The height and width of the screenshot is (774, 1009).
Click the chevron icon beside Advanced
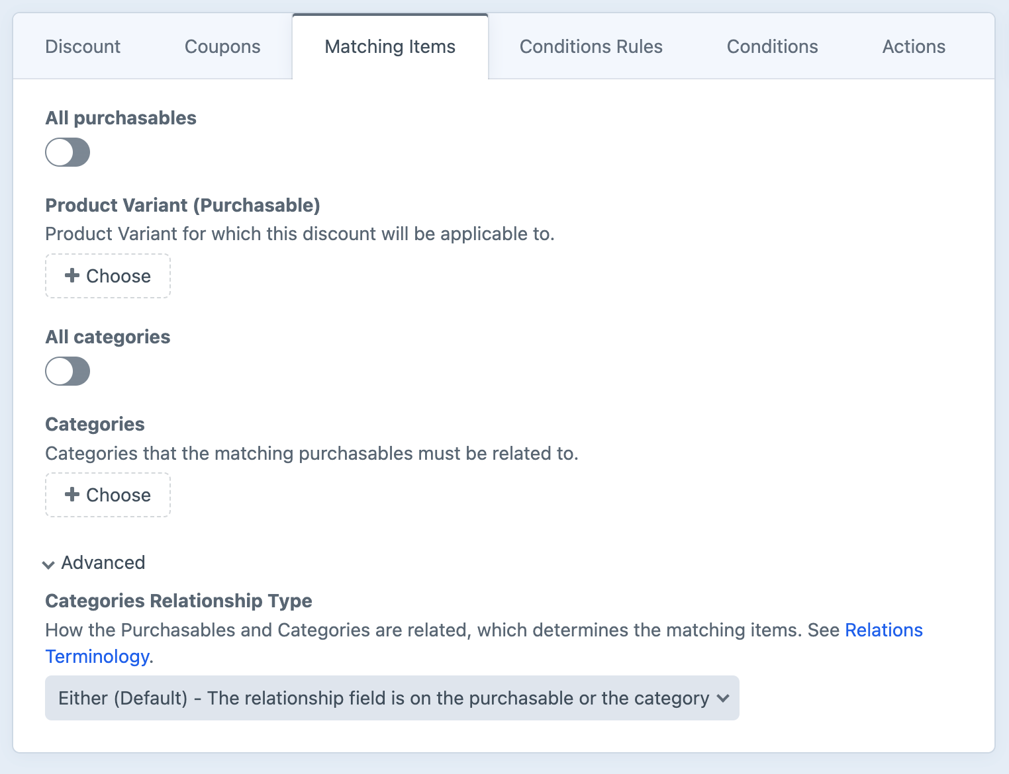(48, 564)
